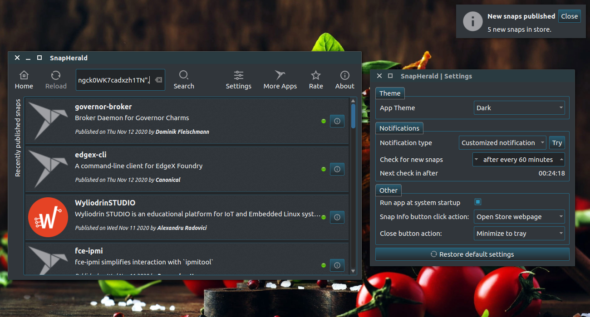Click the snaps list scrollbar thumb
Viewport: 590px width, 317px height.
coord(354,117)
